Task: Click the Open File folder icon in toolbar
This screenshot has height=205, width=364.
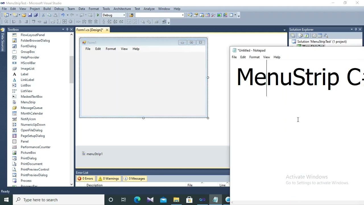Action: click(24, 15)
